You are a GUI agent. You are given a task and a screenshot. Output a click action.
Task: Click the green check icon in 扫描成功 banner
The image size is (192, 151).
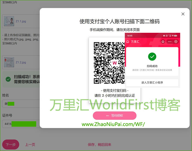pyautogui.click(x=8, y=79)
